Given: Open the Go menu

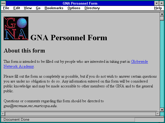Looking at the screenshot, I should click(38, 8).
